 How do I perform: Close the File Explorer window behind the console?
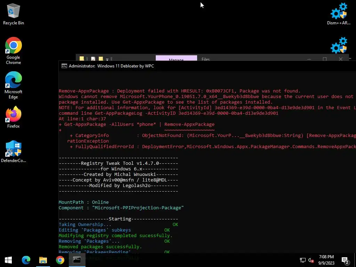[x=341, y=59]
